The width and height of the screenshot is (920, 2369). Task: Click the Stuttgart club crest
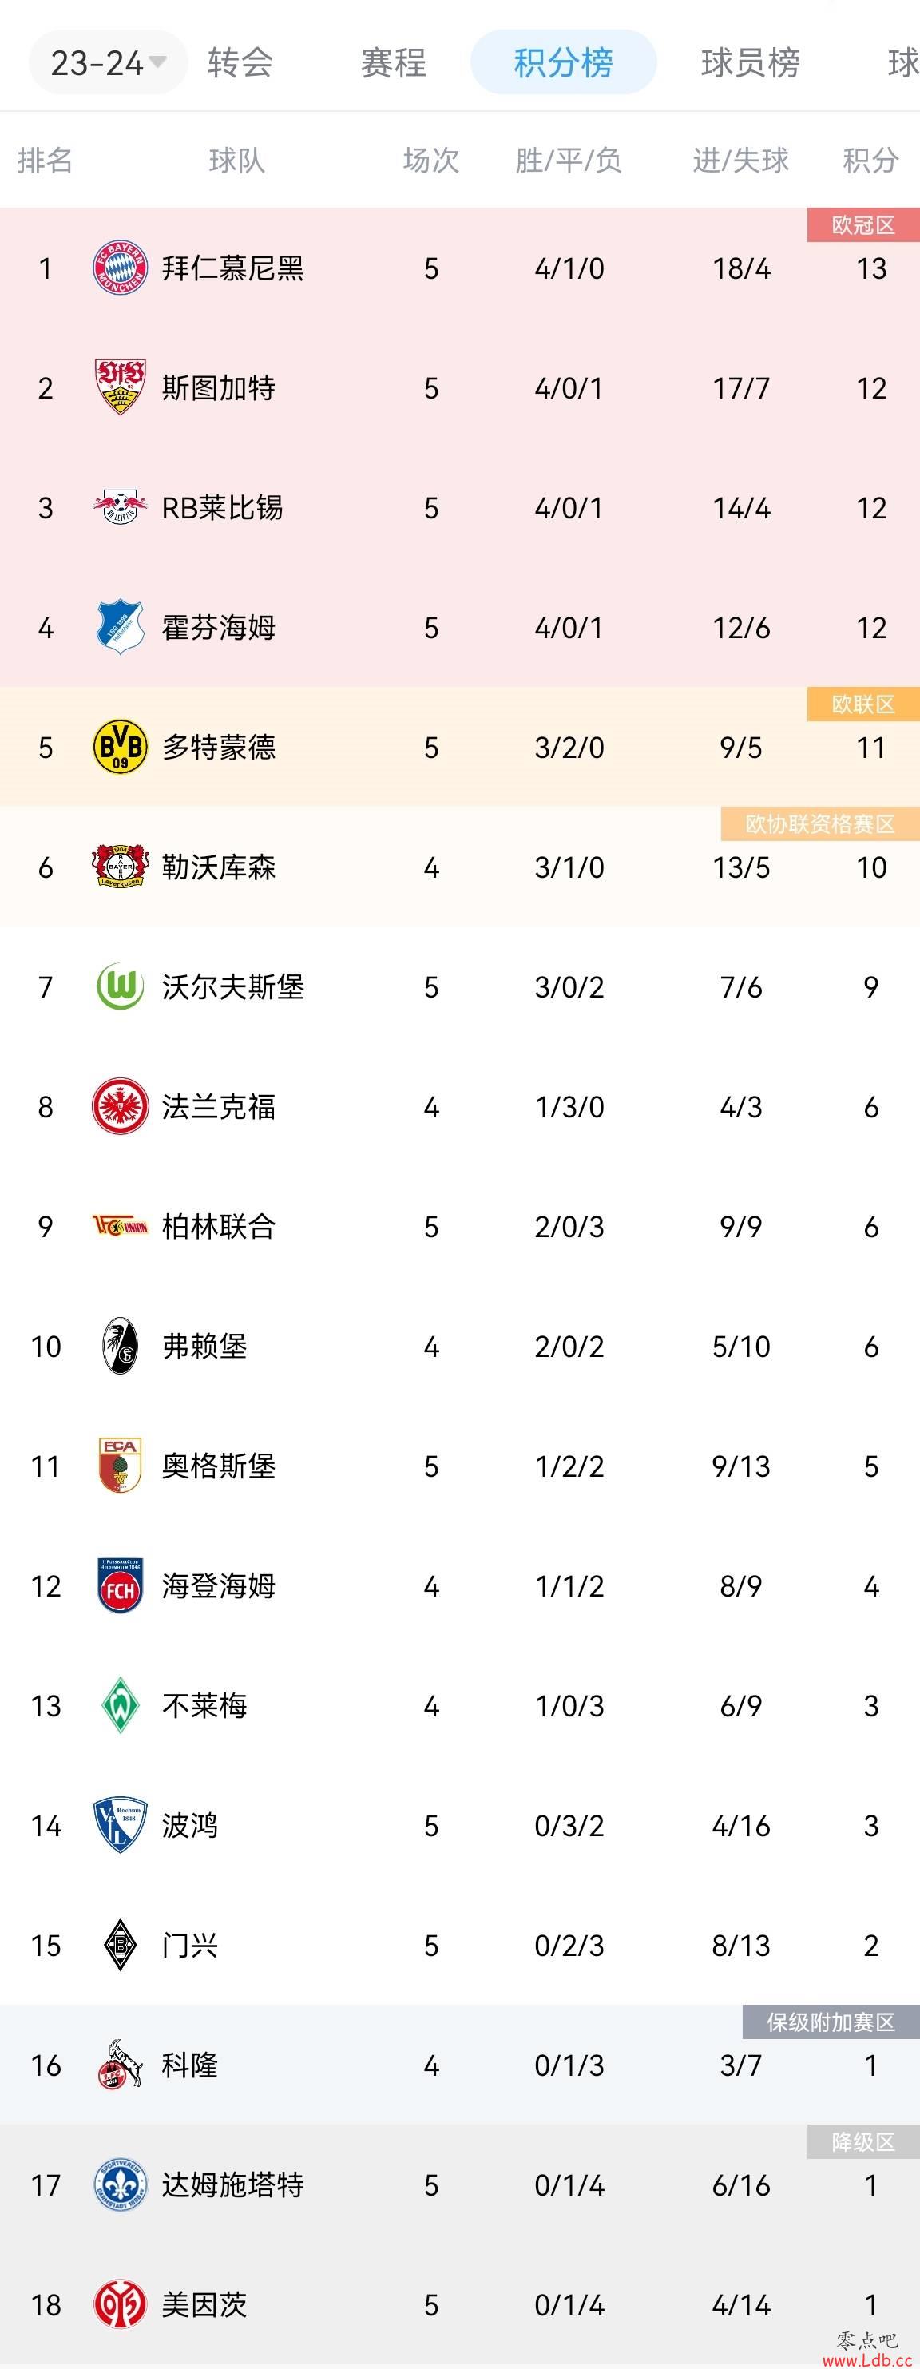click(x=121, y=388)
